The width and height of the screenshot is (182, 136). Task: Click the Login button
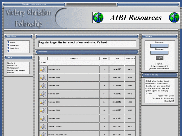click(x=159, y=58)
